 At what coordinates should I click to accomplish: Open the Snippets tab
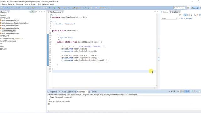point(72,92)
